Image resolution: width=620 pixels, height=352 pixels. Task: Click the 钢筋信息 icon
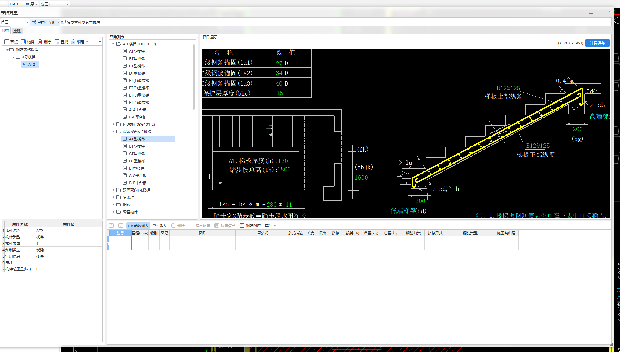(217, 226)
